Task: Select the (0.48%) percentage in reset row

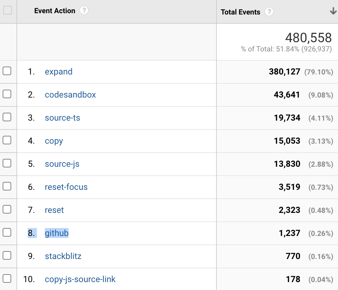Action: pos(321,210)
